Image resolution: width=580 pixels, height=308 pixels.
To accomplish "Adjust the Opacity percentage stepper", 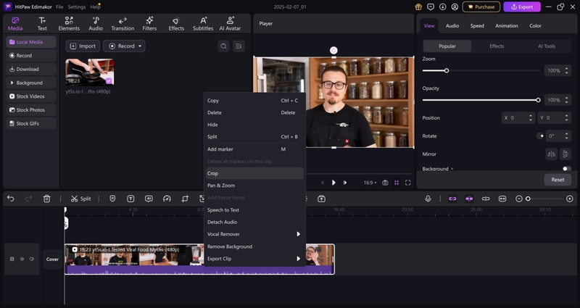I will [x=567, y=100].
